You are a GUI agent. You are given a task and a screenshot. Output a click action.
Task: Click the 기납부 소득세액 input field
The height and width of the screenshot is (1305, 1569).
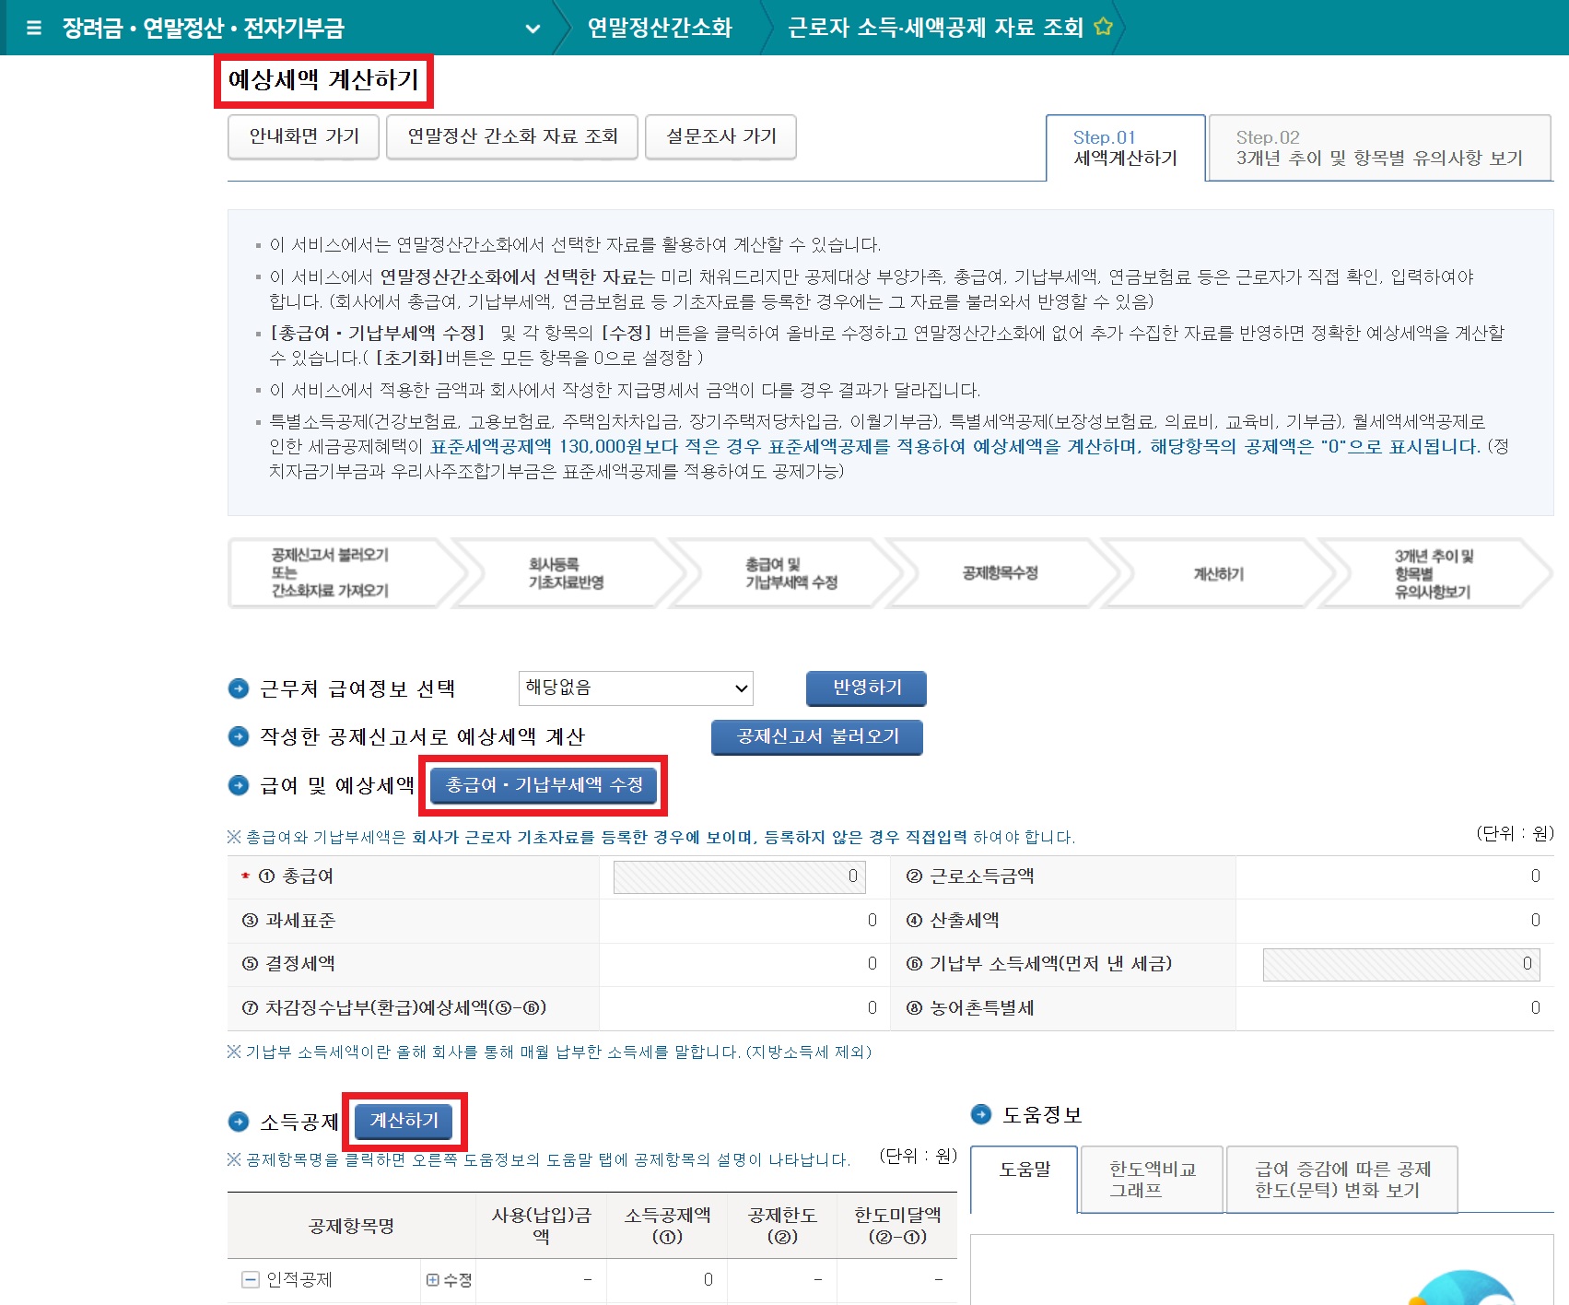coord(1401,964)
